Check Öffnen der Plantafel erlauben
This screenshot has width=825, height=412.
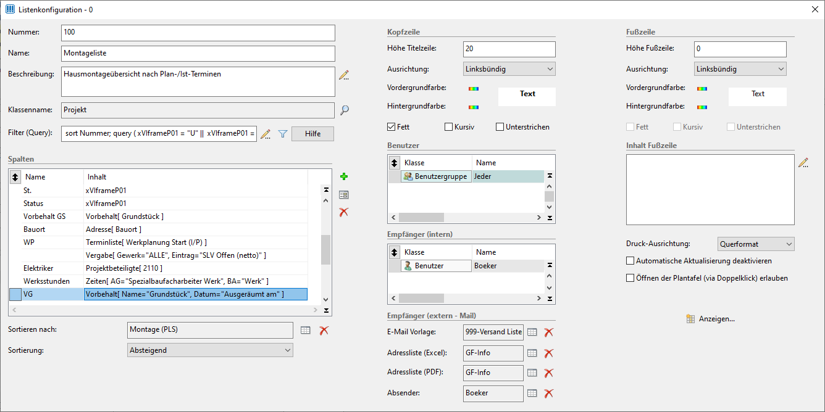[x=630, y=278]
